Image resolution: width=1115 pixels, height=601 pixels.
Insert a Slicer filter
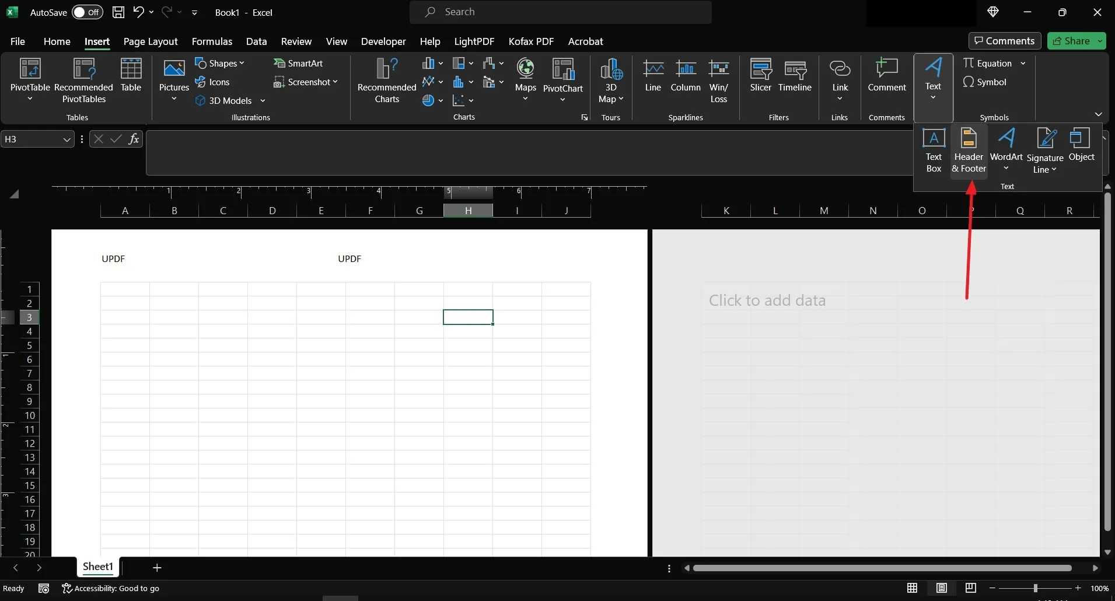[x=760, y=76]
